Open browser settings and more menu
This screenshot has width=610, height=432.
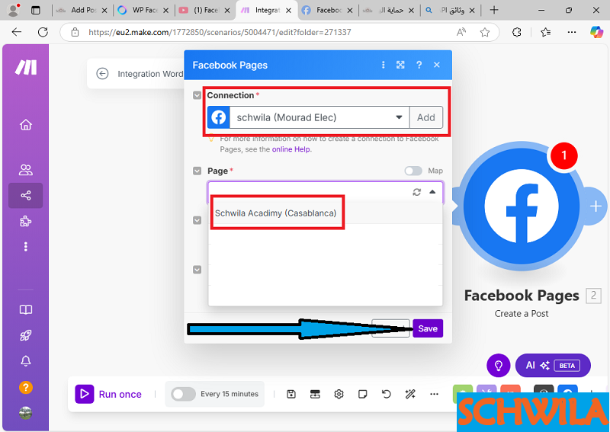[571, 32]
